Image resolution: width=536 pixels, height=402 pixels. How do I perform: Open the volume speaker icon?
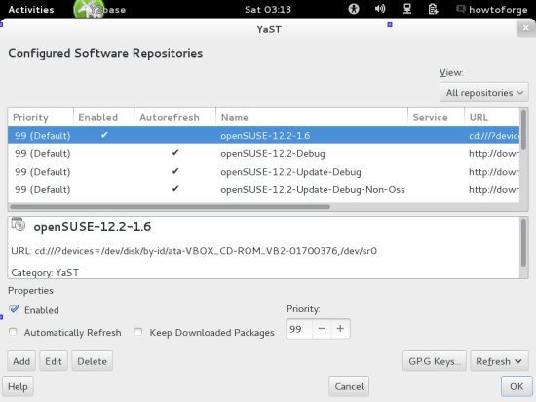(x=380, y=9)
